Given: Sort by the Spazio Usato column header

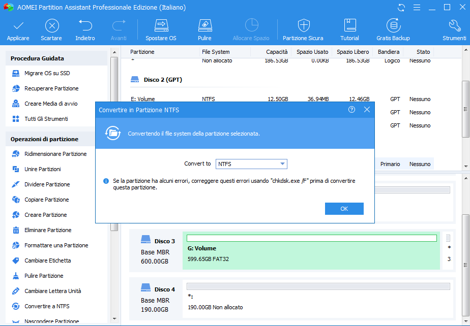Looking at the screenshot, I should [312, 52].
